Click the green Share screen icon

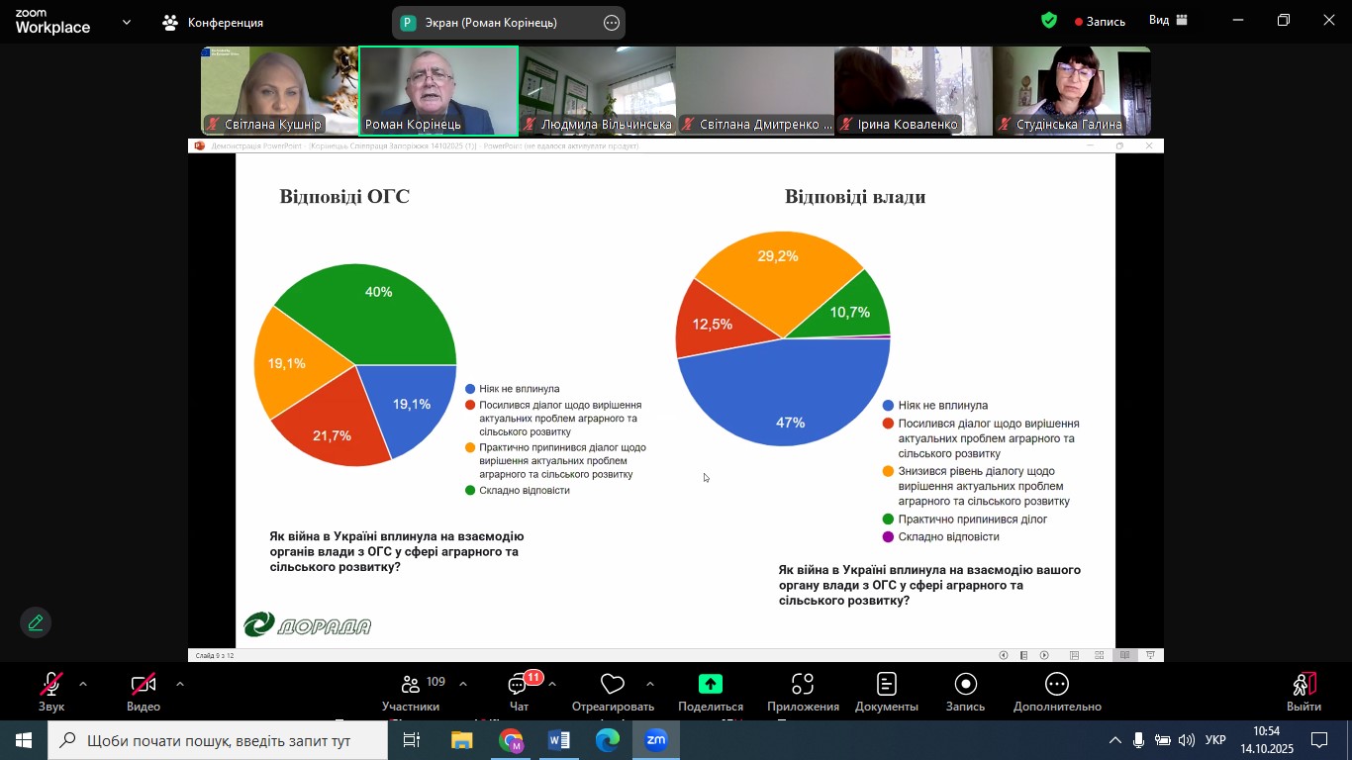(x=710, y=685)
